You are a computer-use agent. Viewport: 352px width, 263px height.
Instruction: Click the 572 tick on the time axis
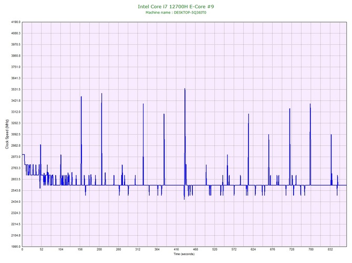pyautogui.click(x=234, y=249)
